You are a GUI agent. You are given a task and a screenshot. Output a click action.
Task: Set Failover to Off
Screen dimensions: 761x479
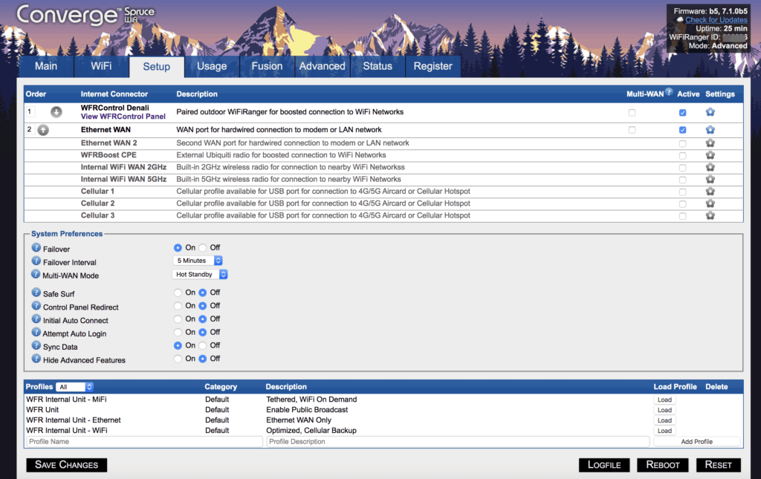pyautogui.click(x=203, y=248)
